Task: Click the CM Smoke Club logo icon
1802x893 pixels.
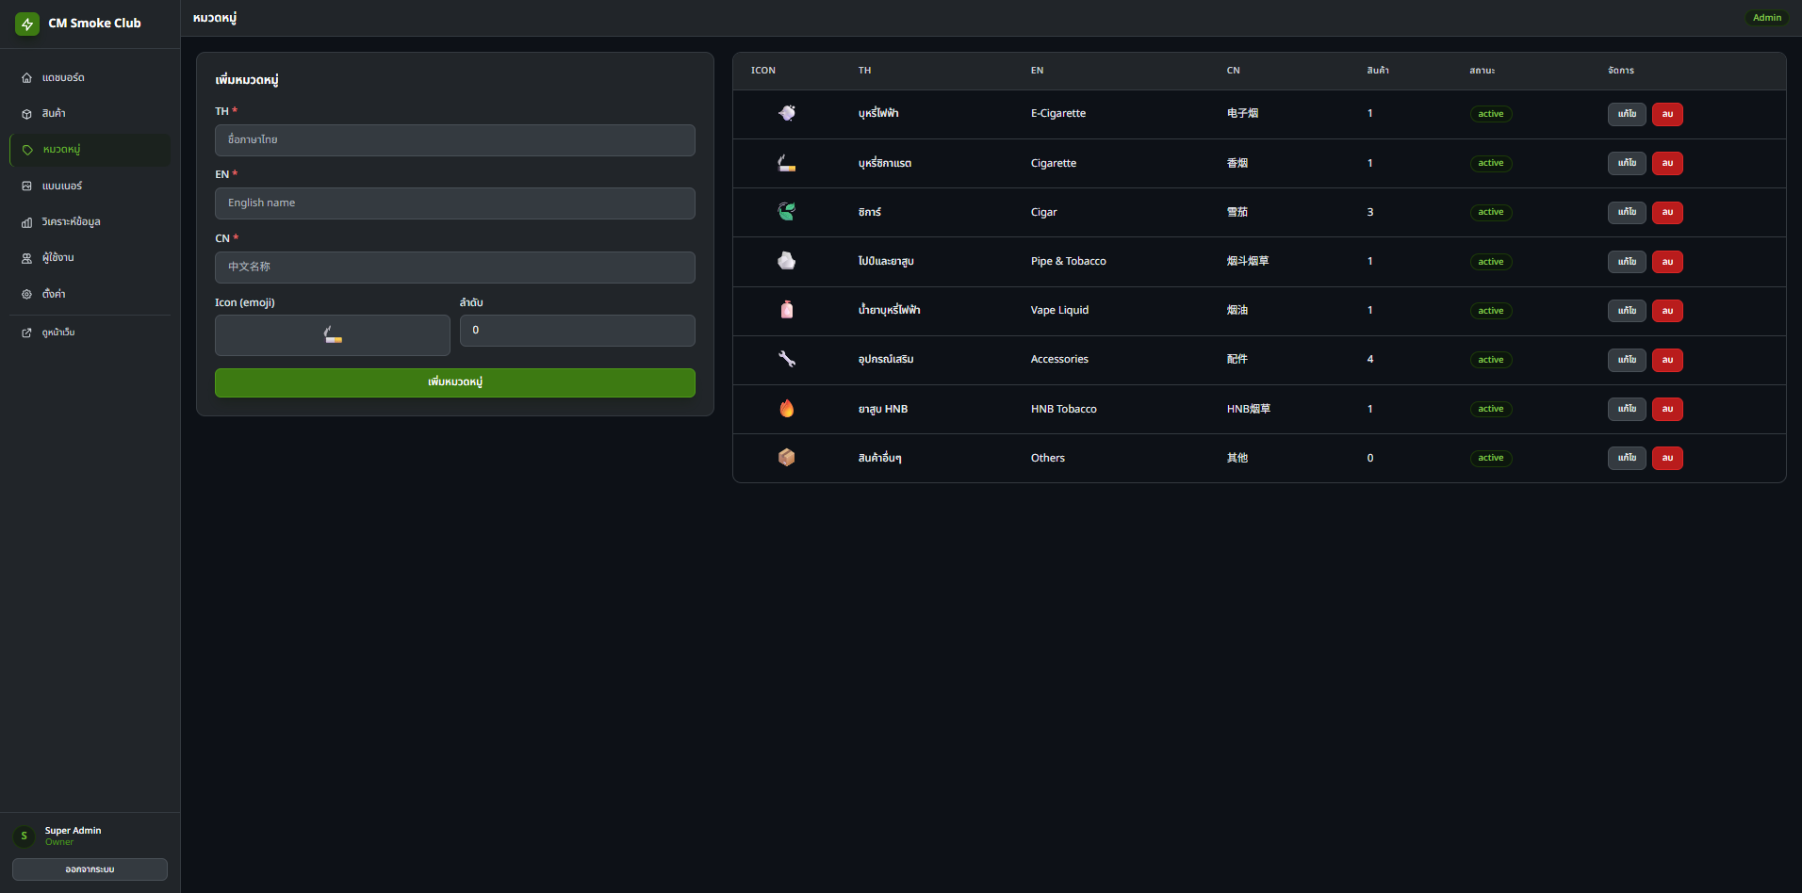Action: coord(27,24)
